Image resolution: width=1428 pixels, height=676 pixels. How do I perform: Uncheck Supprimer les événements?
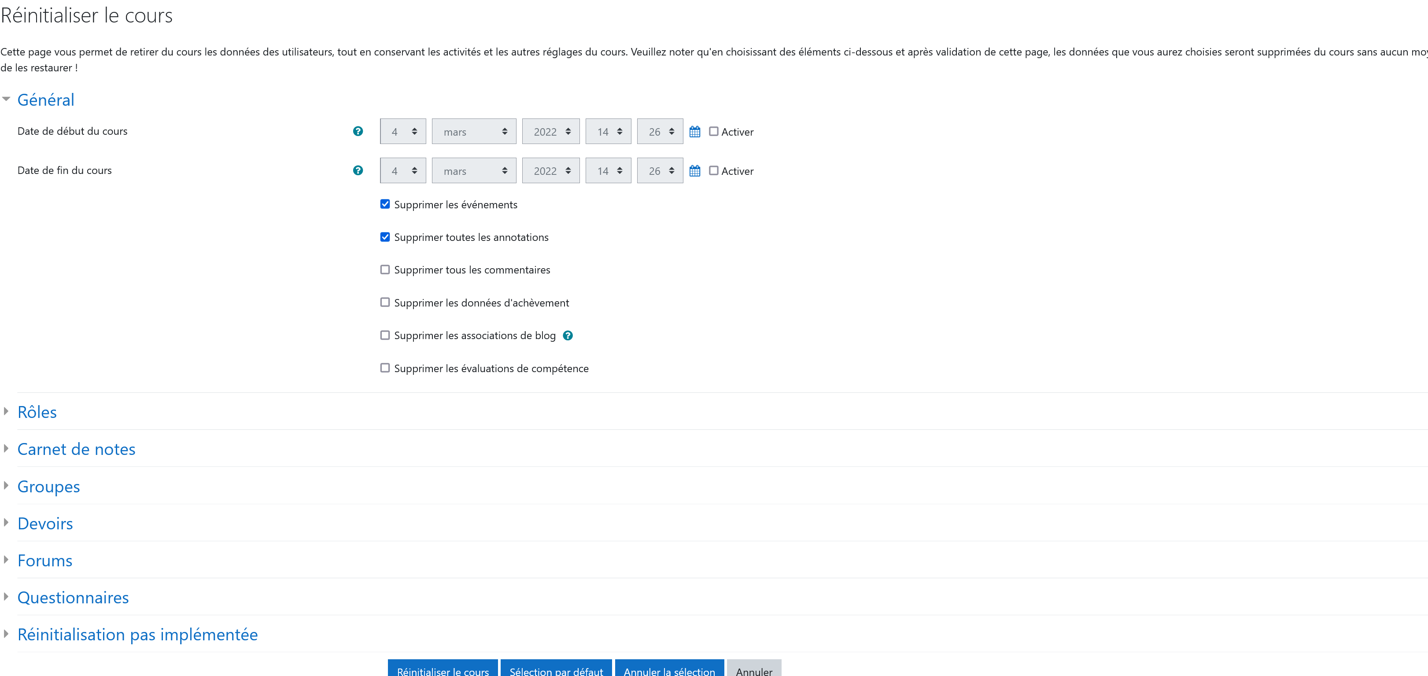point(385,204)
